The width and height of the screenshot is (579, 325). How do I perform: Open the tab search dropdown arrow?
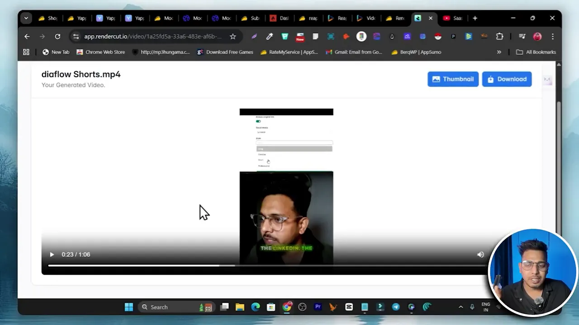tap(26, 18)
